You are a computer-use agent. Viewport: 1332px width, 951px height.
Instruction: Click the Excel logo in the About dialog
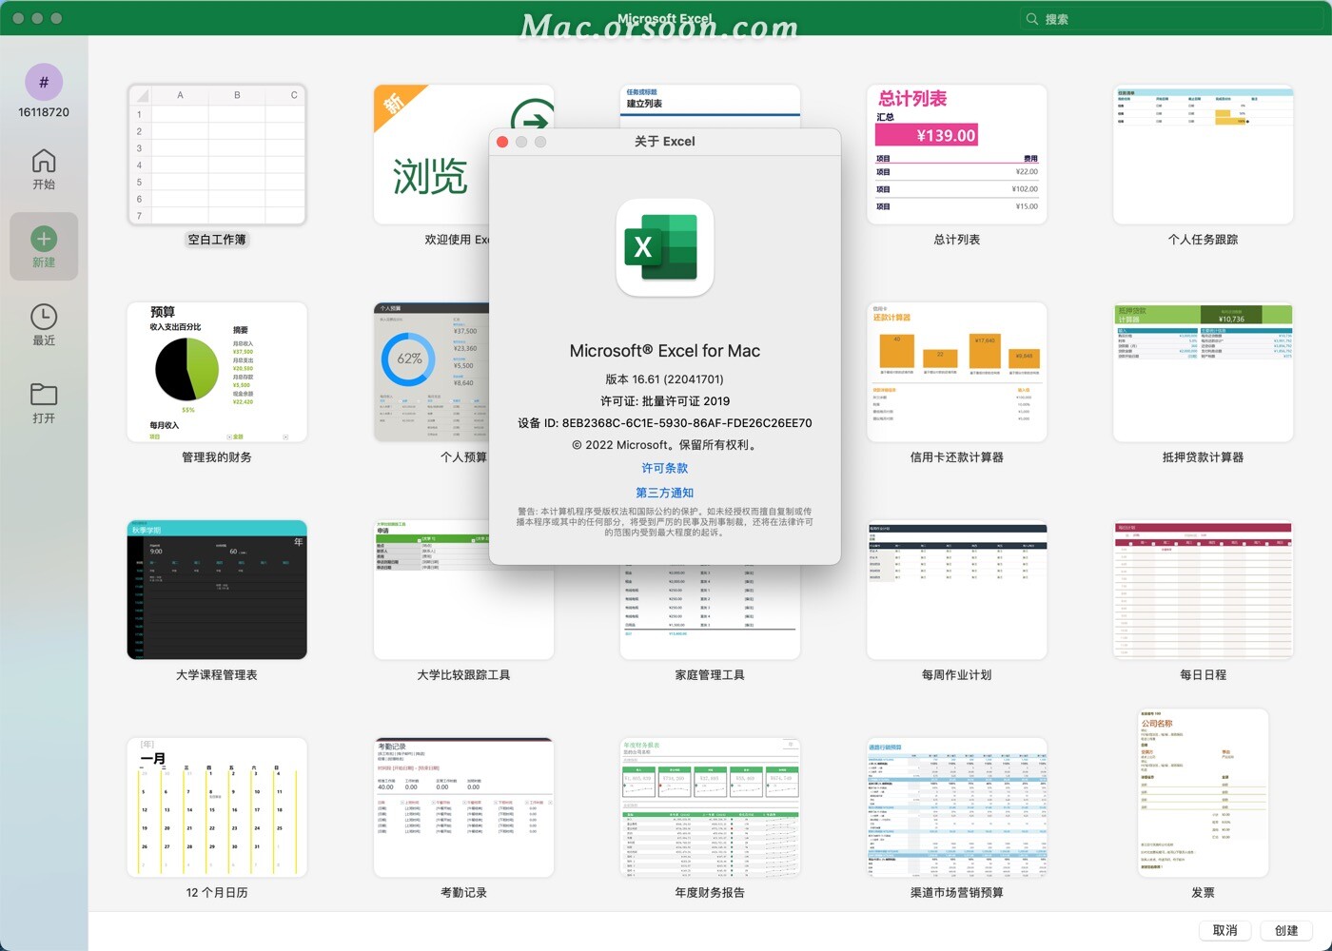[x=664, y=247]
